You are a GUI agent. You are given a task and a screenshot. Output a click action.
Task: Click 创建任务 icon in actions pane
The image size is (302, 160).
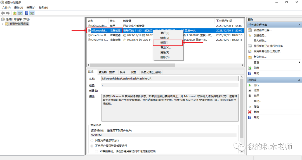(x=250, y=35)
